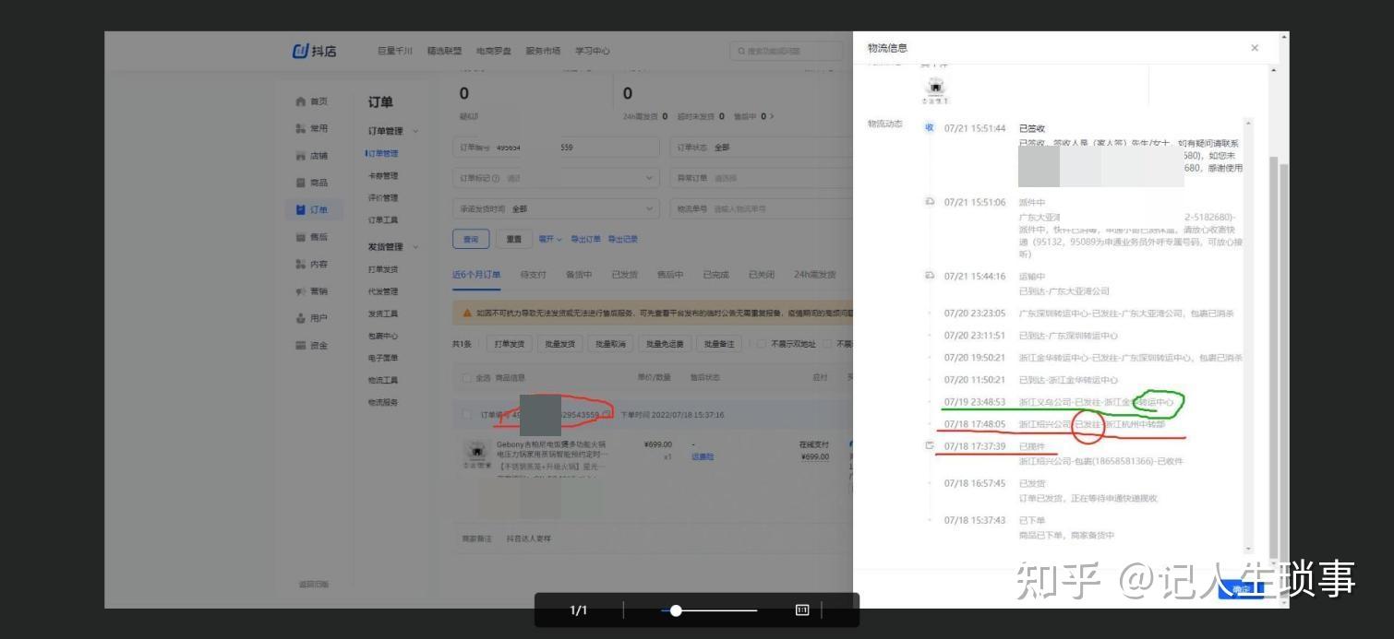
Task: Open 卡券管理 in order submenu
Action: tap(383, 176)
